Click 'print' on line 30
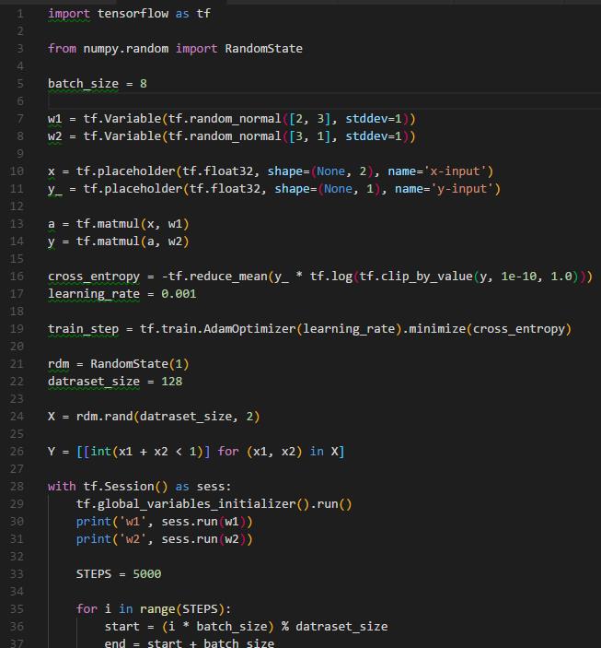The height and width of the screenshot is (648, 601). pyautogui.click(x=94, y=522)
